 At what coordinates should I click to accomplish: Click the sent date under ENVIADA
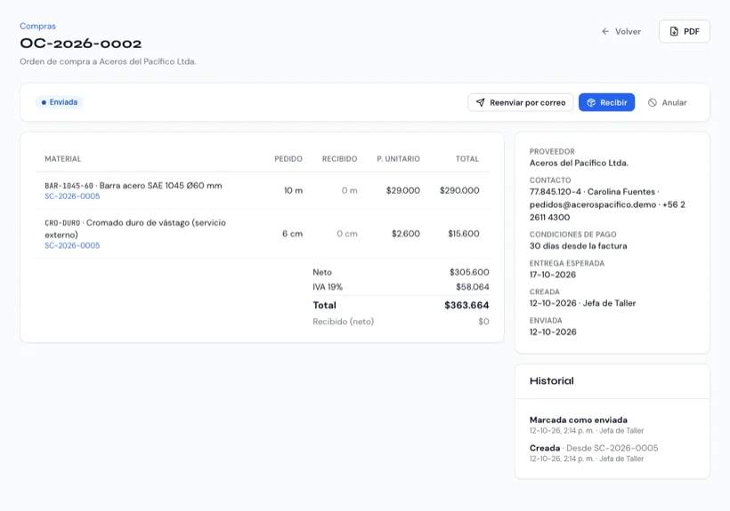pyautogui.click(x=553, y=332)
